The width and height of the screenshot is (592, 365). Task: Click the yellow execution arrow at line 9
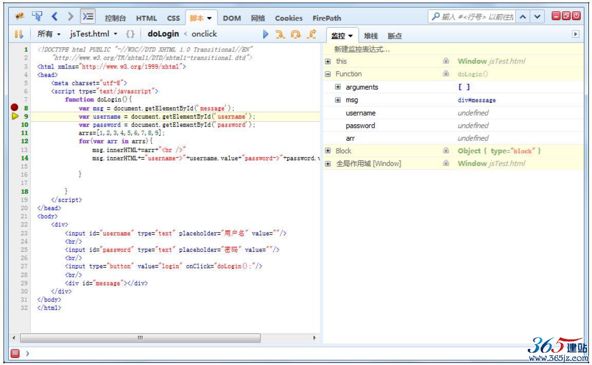(x=15, y=116)
